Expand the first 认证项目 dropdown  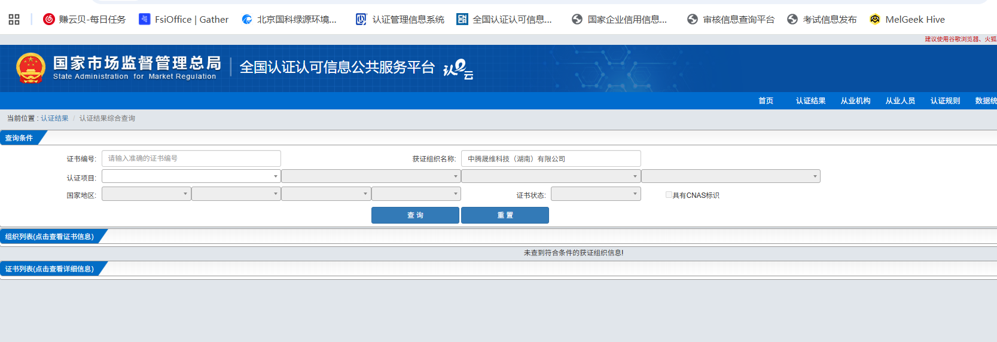point(191,176)
